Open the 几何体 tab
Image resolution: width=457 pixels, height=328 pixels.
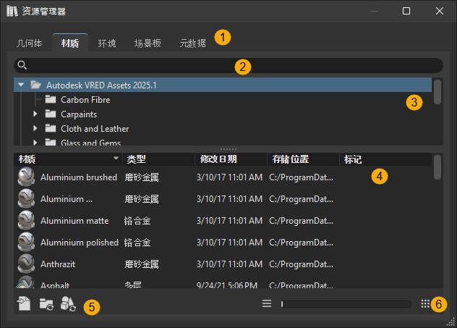point(29,43)
